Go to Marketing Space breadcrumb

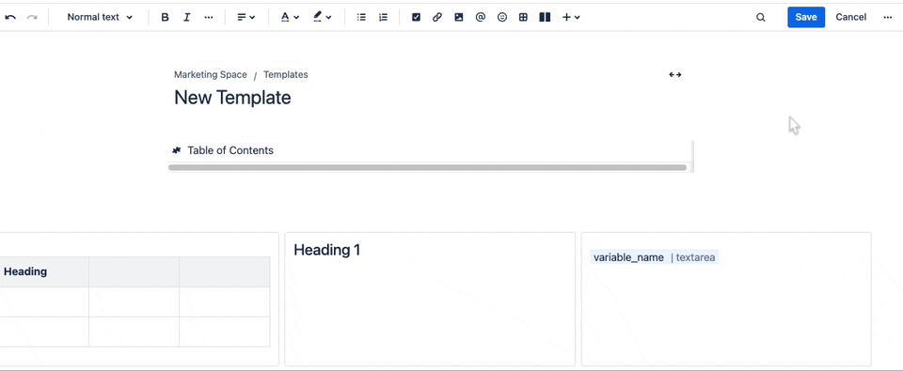click(x=210, y=75)
